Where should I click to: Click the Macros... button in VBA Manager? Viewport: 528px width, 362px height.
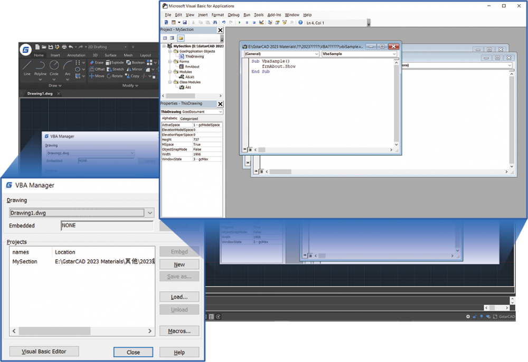click(x=179, y=331)
